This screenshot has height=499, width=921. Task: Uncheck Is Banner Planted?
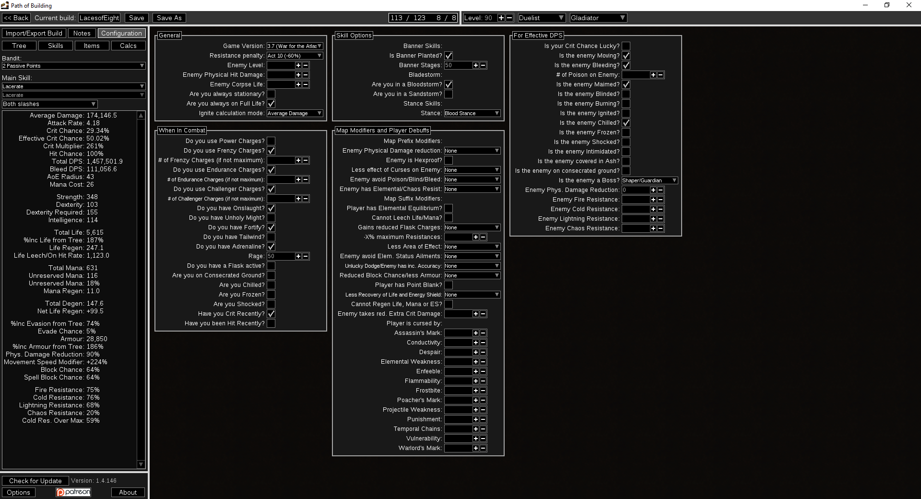449,56
